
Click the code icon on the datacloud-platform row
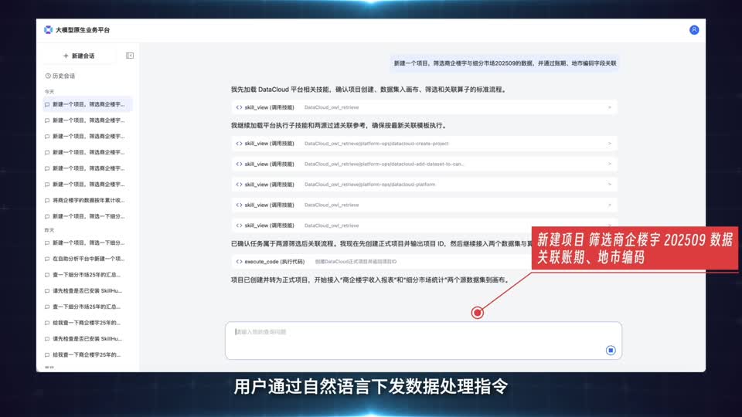coord(239,185)
